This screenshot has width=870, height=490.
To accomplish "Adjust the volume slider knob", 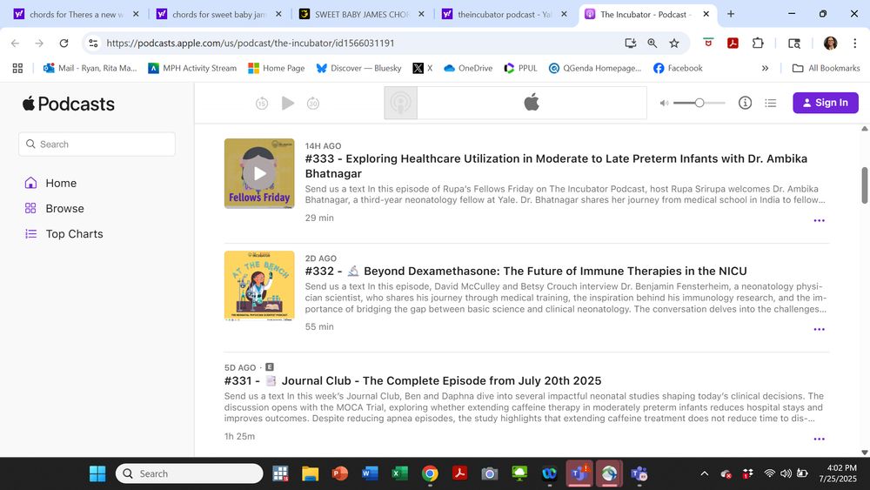I will click(x=699, y=103).
